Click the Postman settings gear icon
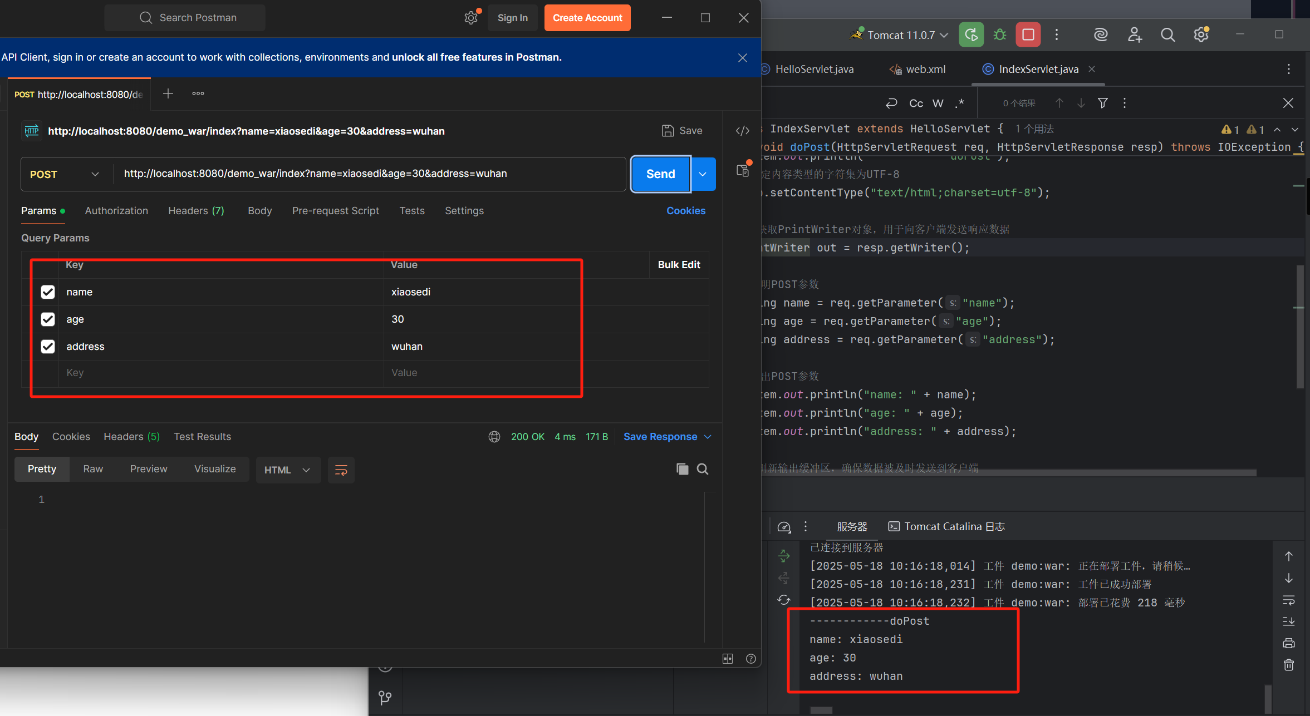The width and height of the screenshot is (1310, 716). (471, 18)
